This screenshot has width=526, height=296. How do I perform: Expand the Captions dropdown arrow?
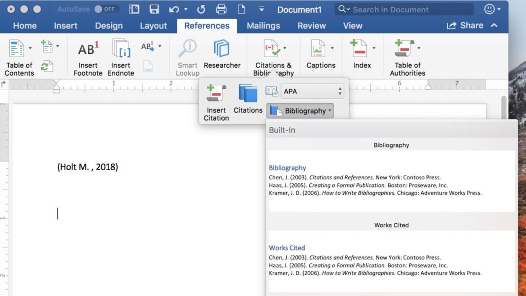tap(332, 48)
